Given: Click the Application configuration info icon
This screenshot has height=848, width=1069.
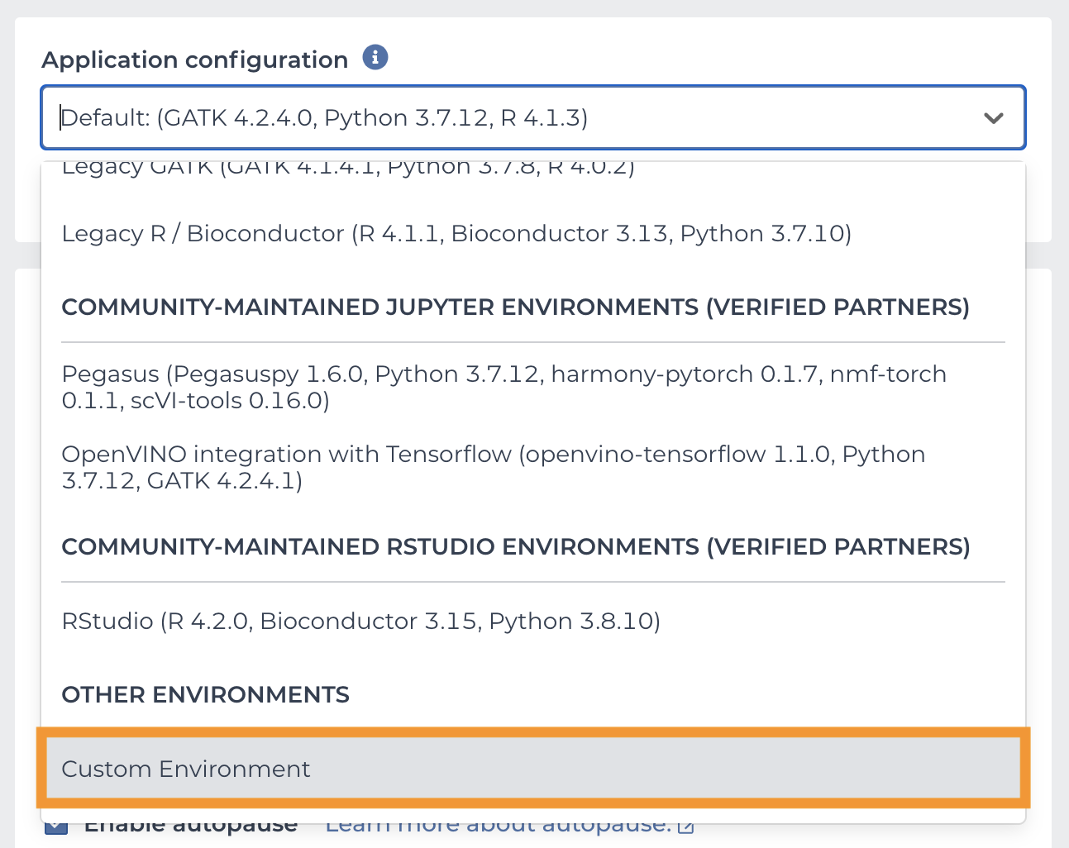Looking at the screenshot, I should [x=375, y=58].
